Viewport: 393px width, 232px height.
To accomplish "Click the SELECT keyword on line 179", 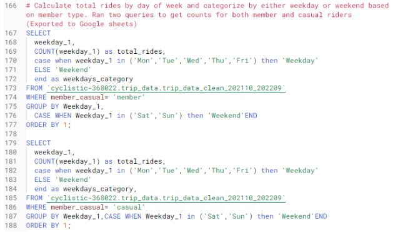I will click(x=38, y=143).
